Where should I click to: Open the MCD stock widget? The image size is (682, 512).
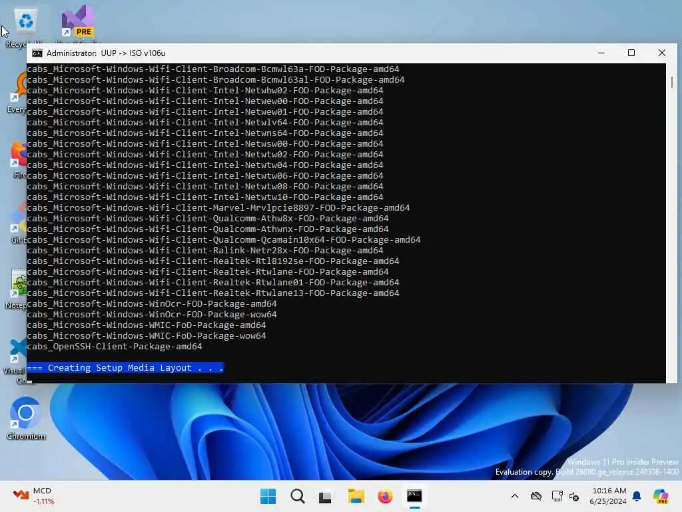click(x=34, y=496)
